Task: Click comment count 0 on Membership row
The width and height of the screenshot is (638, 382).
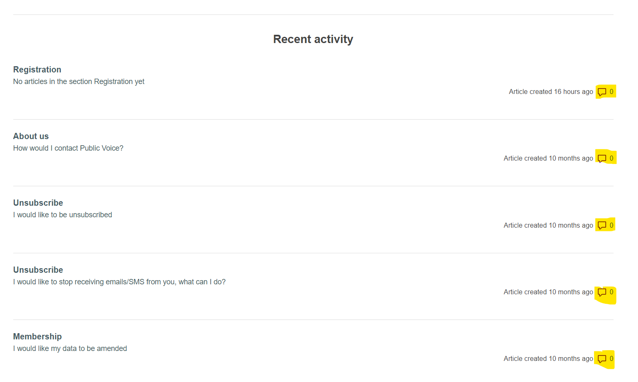Action: 612,359
